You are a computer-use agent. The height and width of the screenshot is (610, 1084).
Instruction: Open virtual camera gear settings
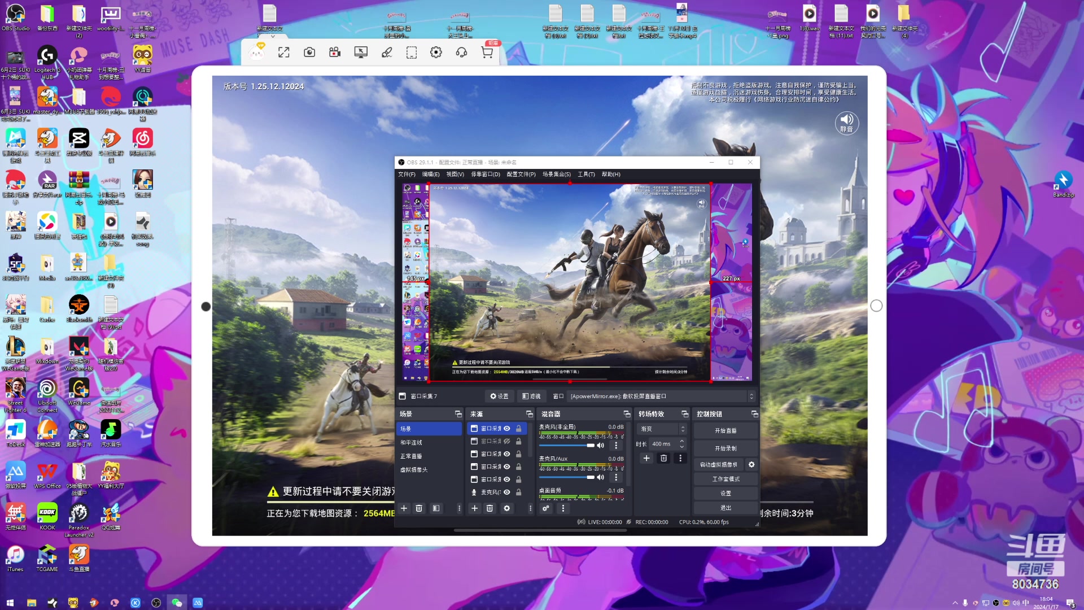click(x=751, y=465)
